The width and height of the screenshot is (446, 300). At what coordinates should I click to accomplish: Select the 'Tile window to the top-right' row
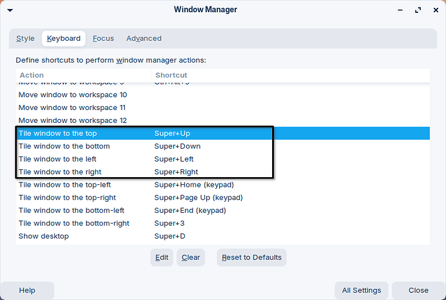point(67,197)
